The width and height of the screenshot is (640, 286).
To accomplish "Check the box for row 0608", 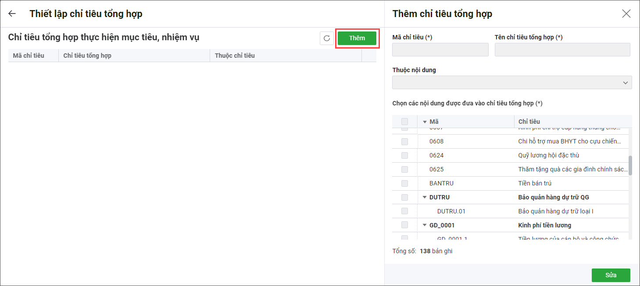I will (x=404, y=141).
